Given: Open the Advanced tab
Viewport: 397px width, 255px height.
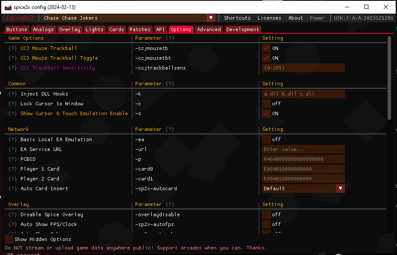Looking at the screenshot, I should coord(209,29).
